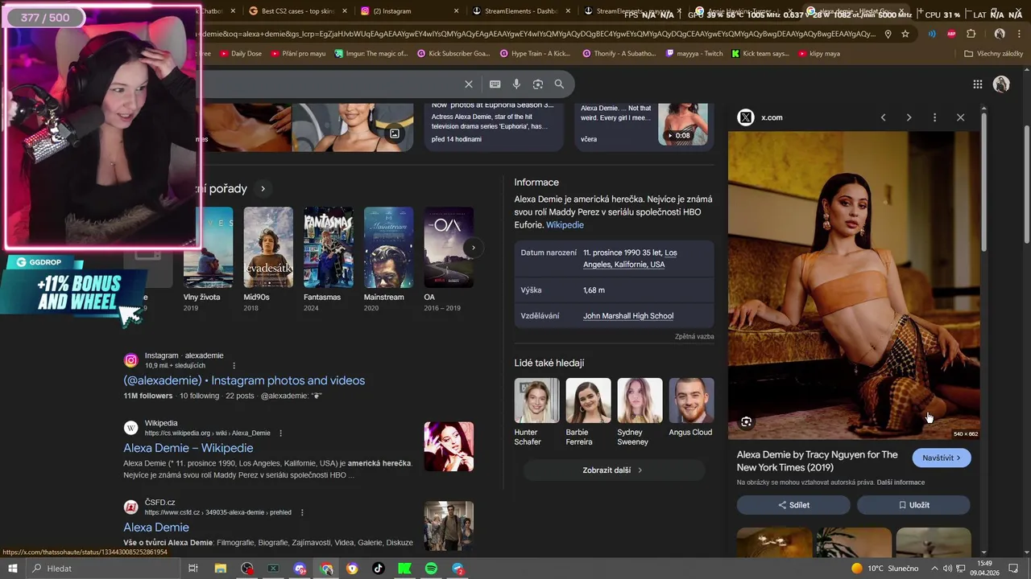Open Kick app from the taskbar
1031x579 pixels.
(405, 569)
